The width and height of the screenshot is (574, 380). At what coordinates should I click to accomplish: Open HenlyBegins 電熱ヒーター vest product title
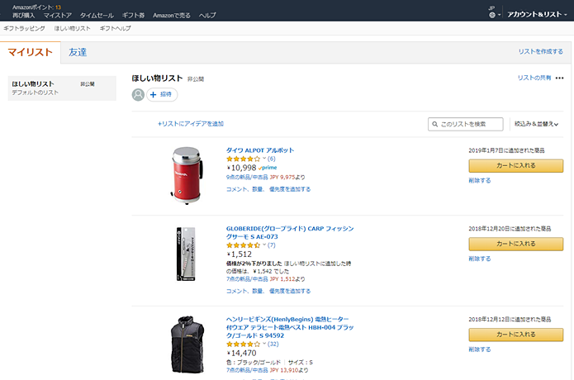point(290,327)
